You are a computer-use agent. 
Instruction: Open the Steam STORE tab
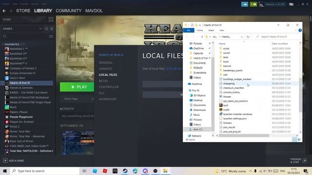click(23, 11)
